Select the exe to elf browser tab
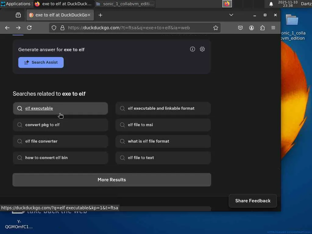 60,15
